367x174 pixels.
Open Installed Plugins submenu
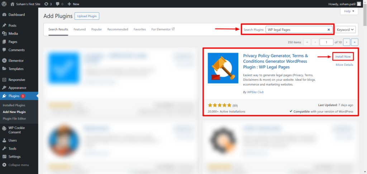pos(14,105)
